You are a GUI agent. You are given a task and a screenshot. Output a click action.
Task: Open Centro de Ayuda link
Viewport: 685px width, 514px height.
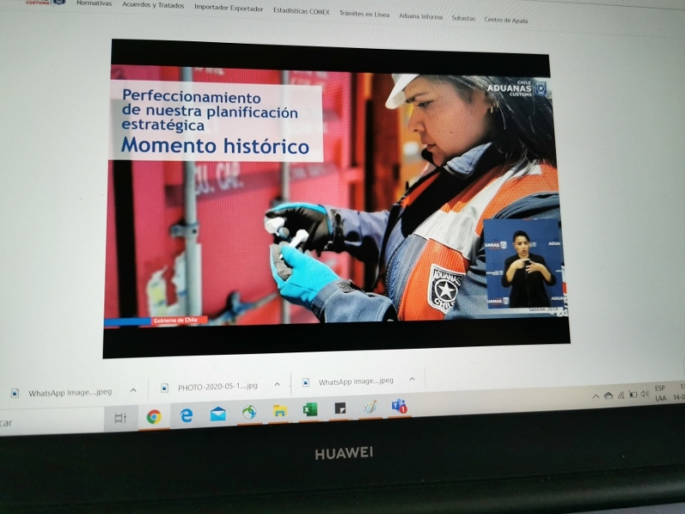coord(505,20)
